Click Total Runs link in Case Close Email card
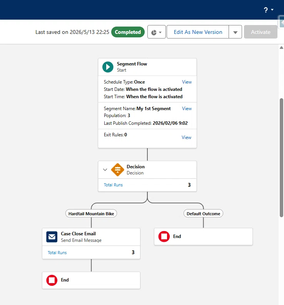Viewport: 284px width, 305px height. click(57, 253)
